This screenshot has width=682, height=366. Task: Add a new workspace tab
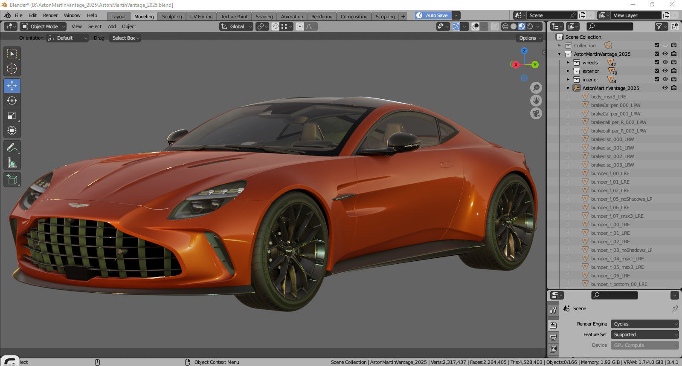(x=403, y=17)
